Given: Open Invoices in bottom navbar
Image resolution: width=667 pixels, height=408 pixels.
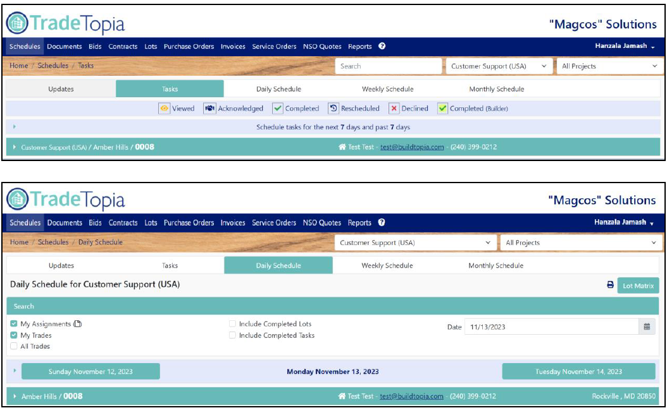Looking at the screenshot, I should click(x=233, y=222).
